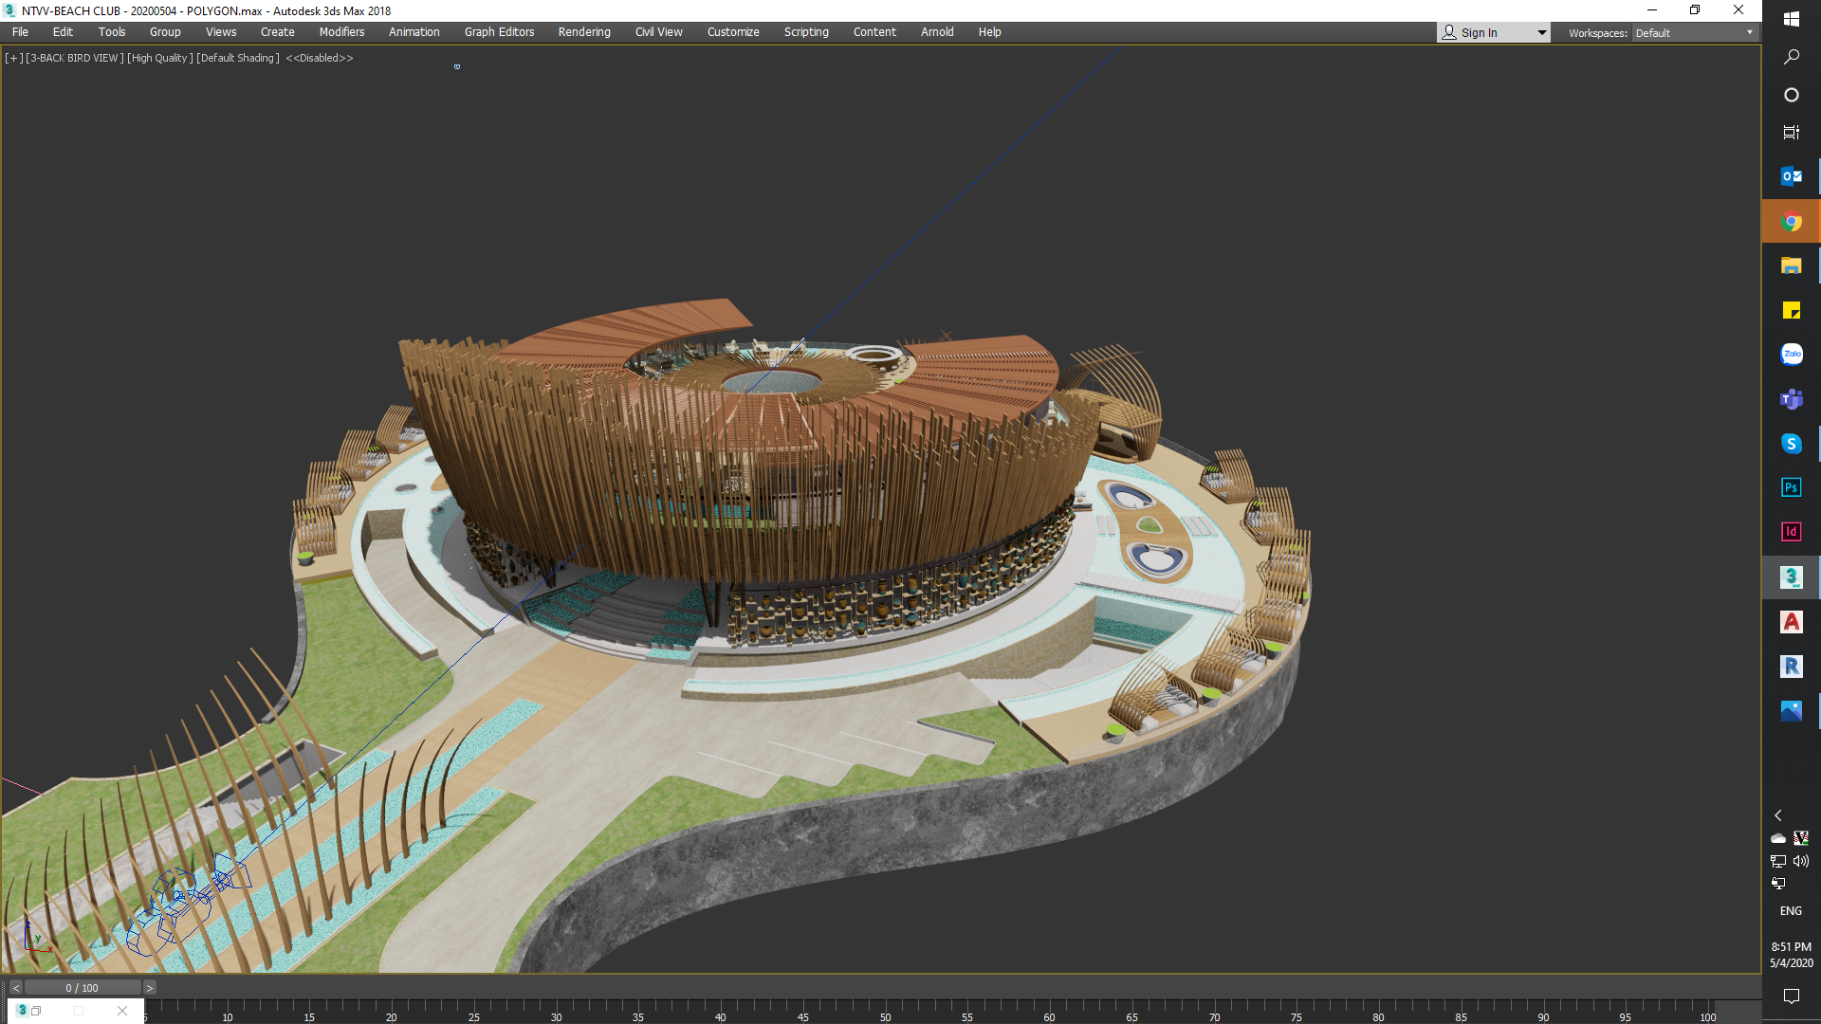Click the Default Shading viewport label

(237, 58)
